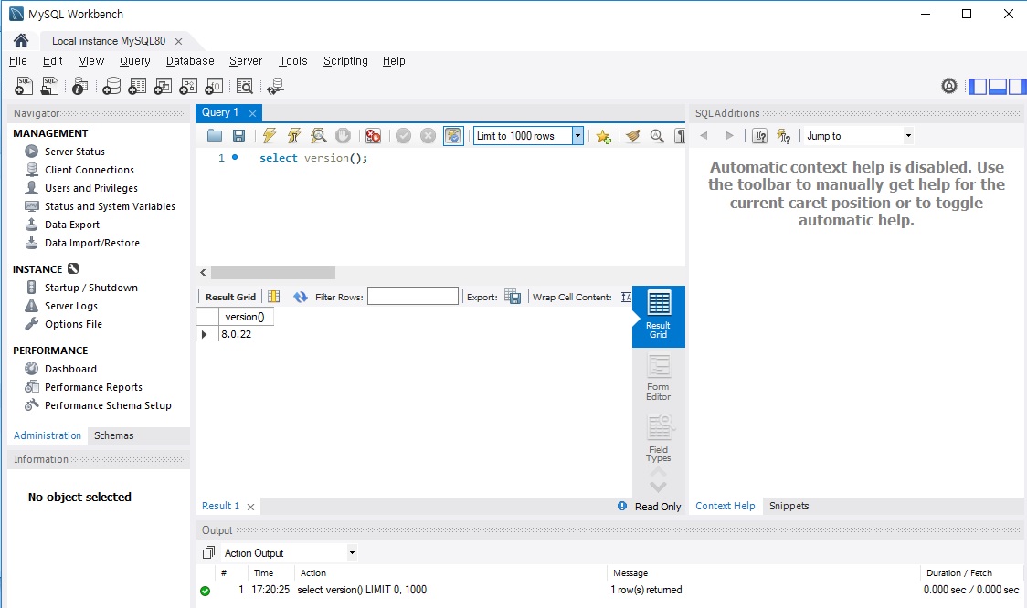
Task: Toggle wrap cell content option
Action: point(626,297)
